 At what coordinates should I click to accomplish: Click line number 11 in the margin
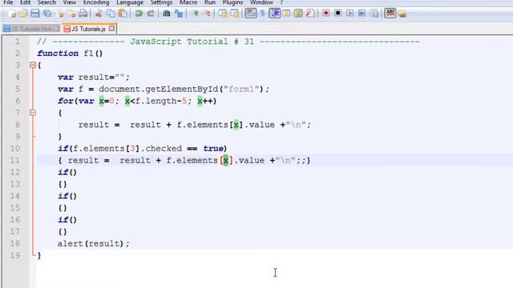(14, 160)
